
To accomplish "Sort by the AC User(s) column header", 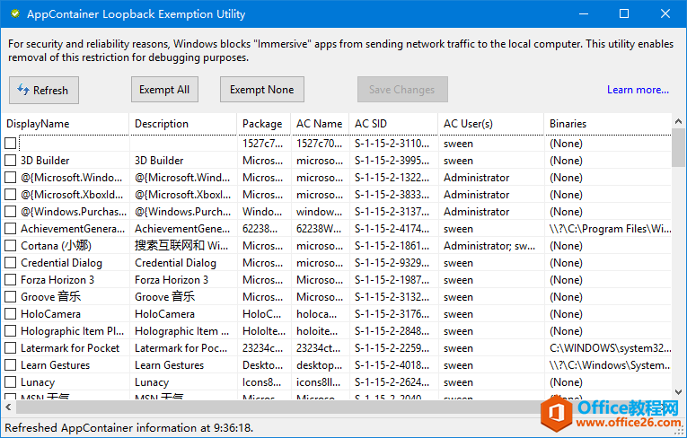I will pos(490,124).
